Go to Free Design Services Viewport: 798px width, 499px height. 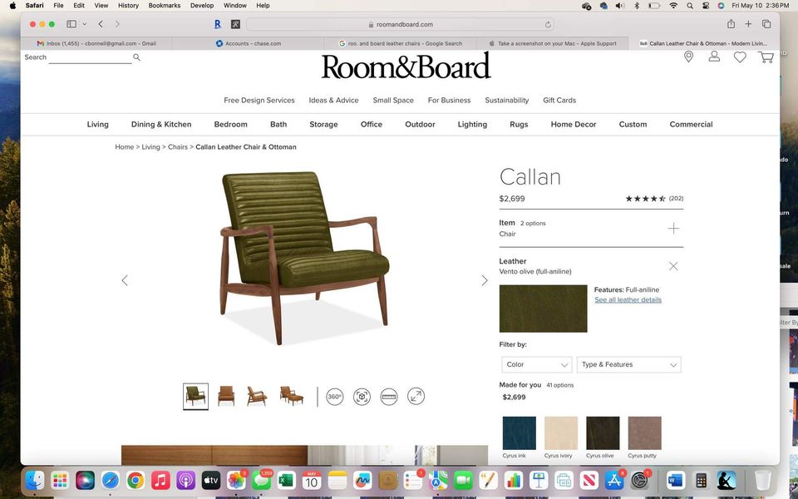tap(259, 100)
